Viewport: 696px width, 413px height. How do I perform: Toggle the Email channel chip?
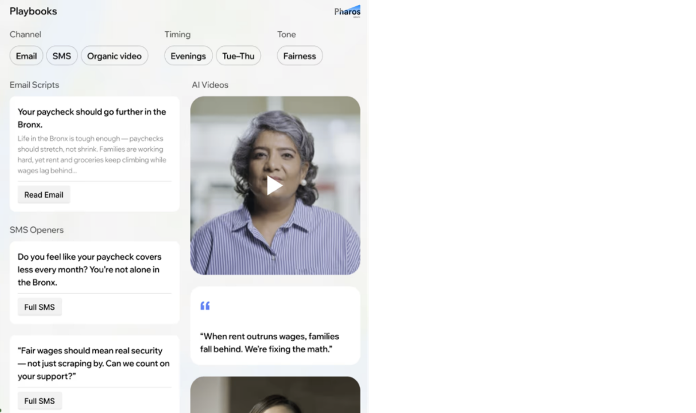coord(26,56)
